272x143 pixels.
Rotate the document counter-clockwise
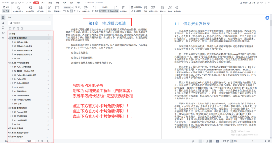(75, 11)
